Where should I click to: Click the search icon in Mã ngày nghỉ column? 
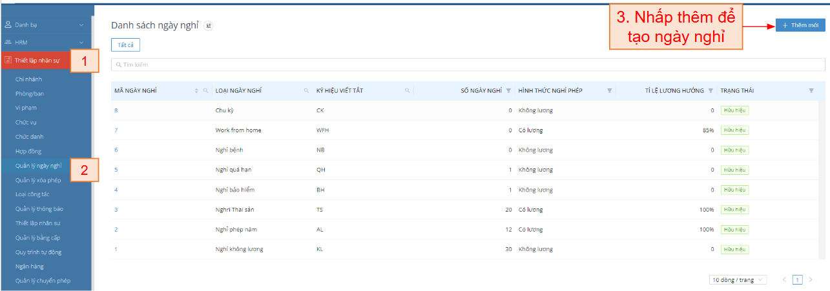[205, 91]
